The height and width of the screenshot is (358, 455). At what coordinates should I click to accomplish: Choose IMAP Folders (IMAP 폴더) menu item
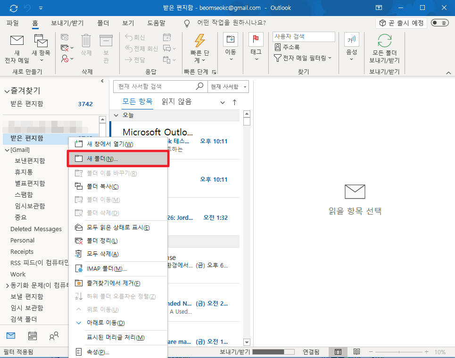tap(118, 269)
